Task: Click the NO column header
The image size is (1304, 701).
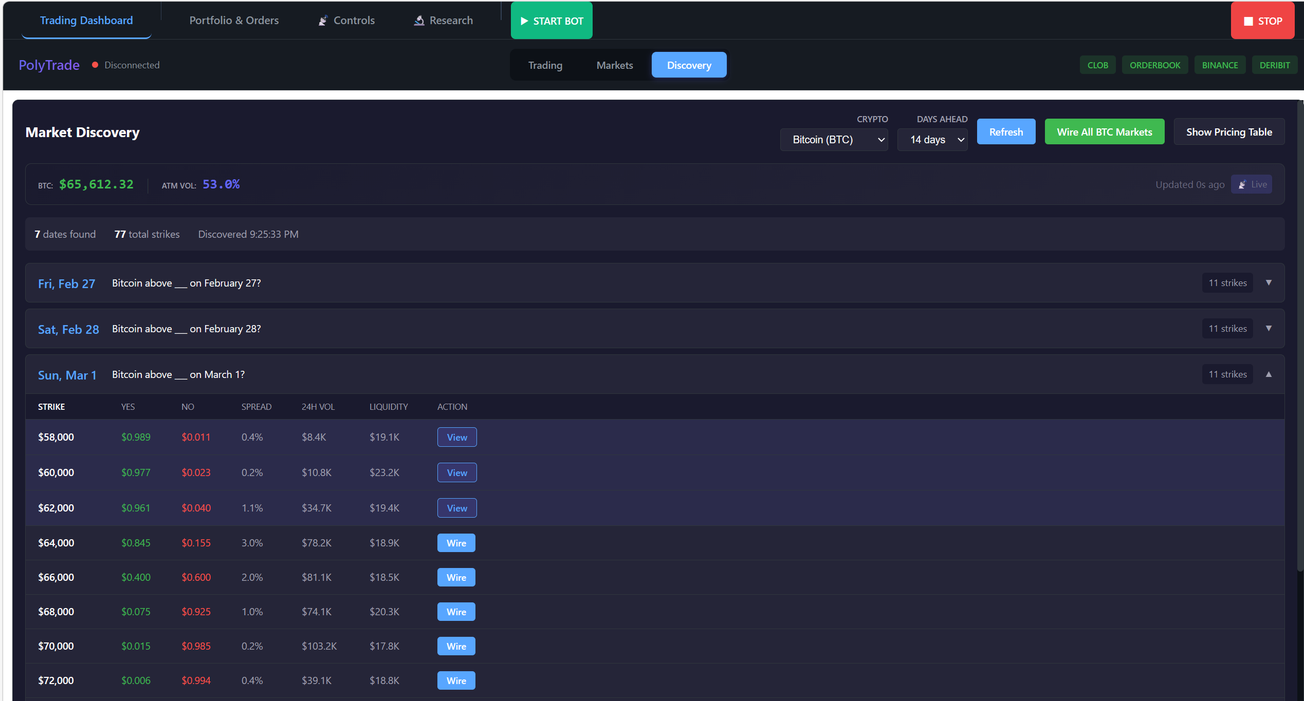Action: tap(188, 407)
